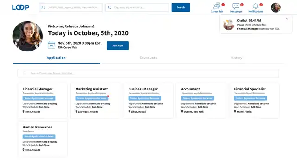297x167 pixels.
Task: Click the magnifier icon in job title search
Action: click(43, 7)
